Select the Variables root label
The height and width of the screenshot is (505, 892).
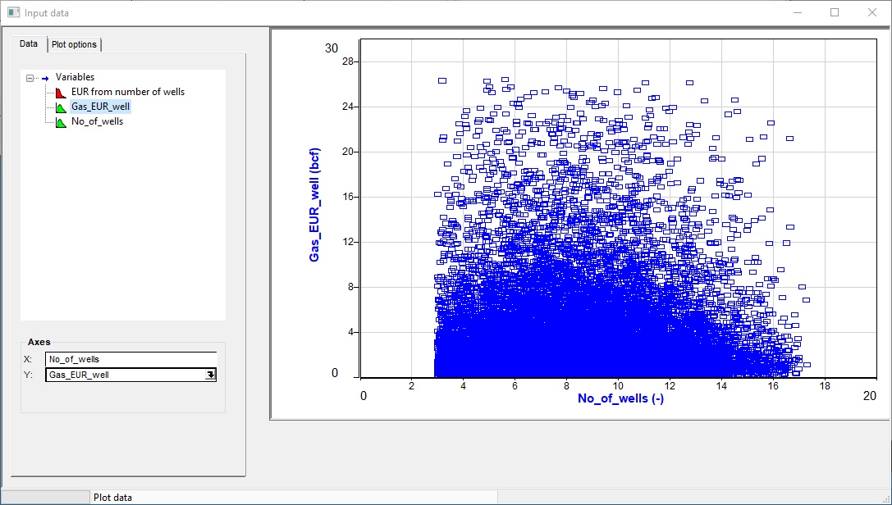point(75,77)
